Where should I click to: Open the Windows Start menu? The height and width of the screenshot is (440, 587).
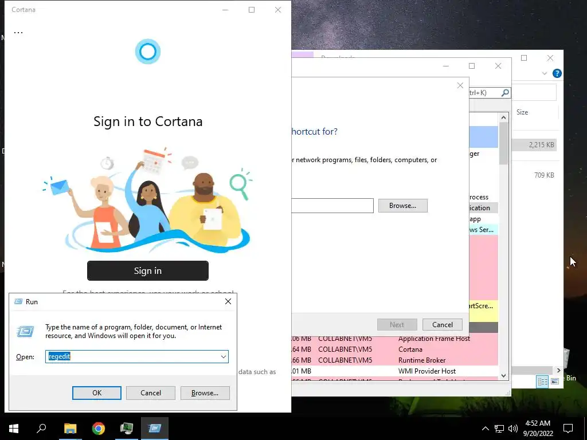point(14,429)
